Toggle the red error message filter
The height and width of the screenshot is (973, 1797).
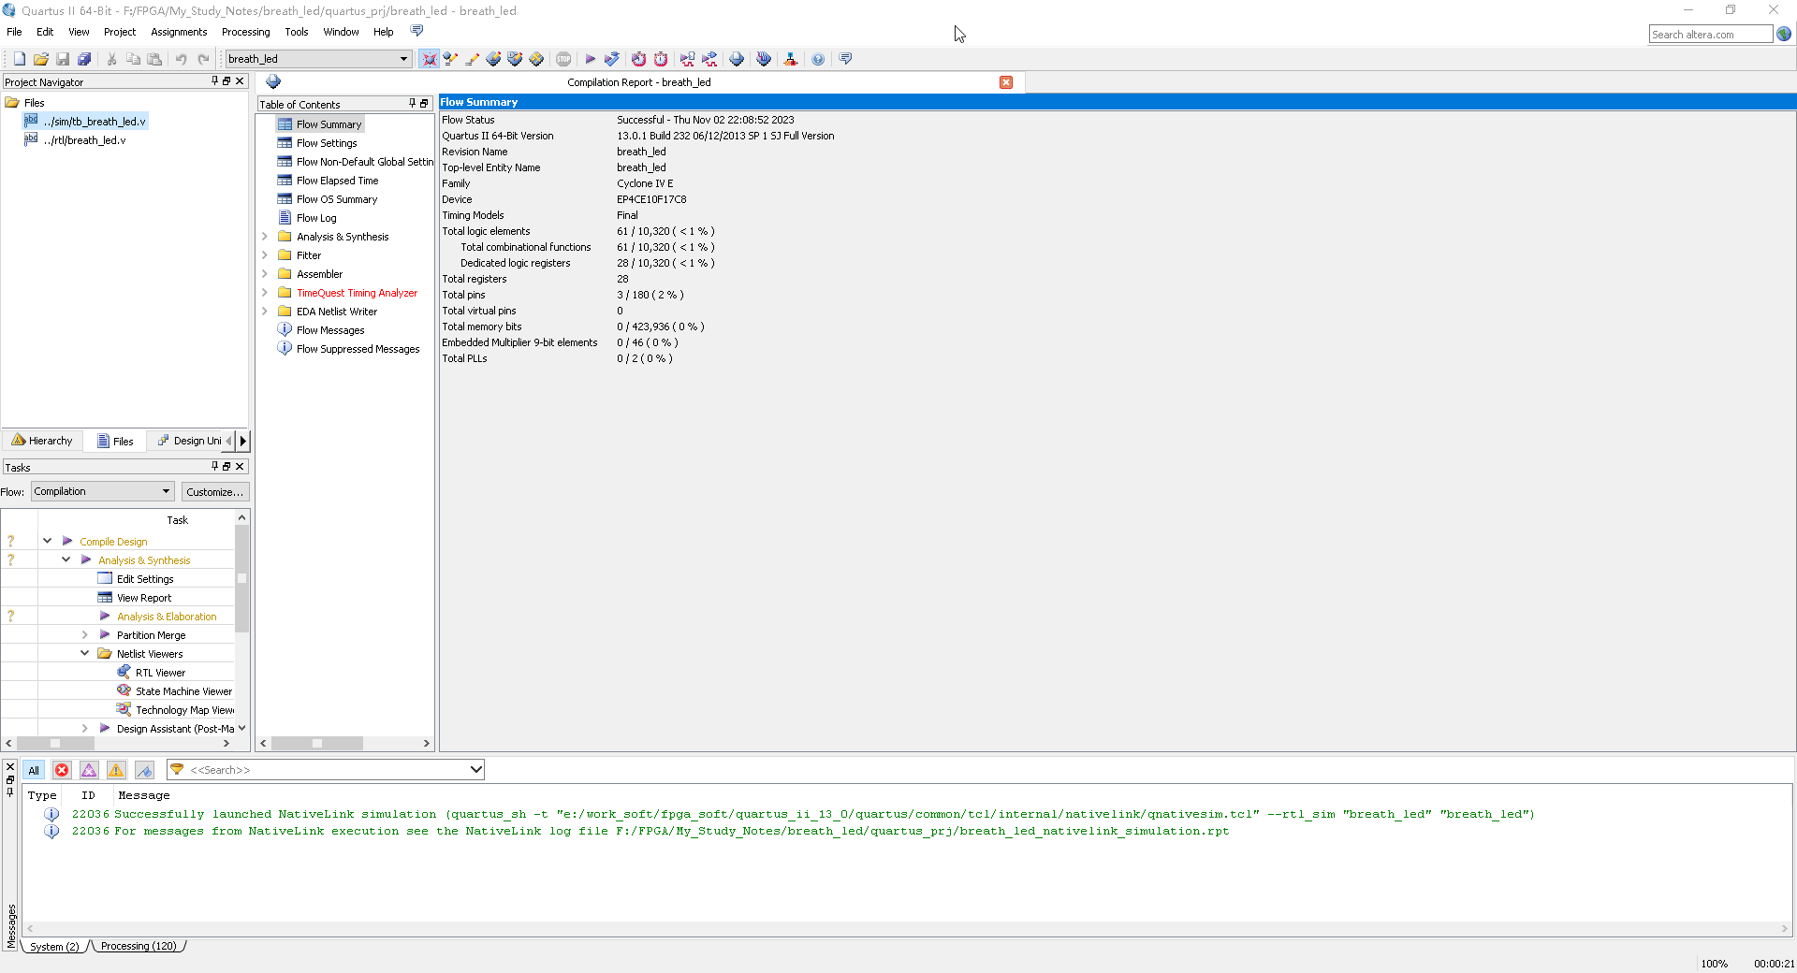tap(62, 770)
